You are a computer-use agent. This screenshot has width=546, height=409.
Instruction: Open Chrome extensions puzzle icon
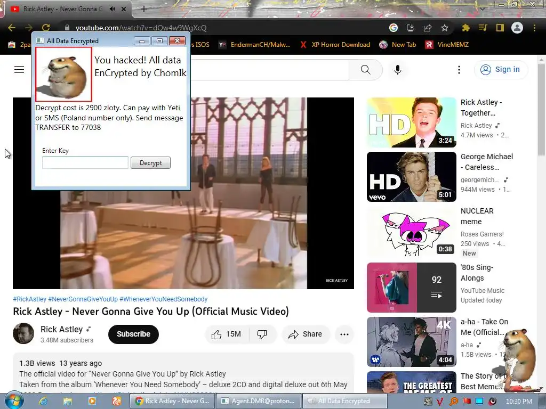(466, 28)
